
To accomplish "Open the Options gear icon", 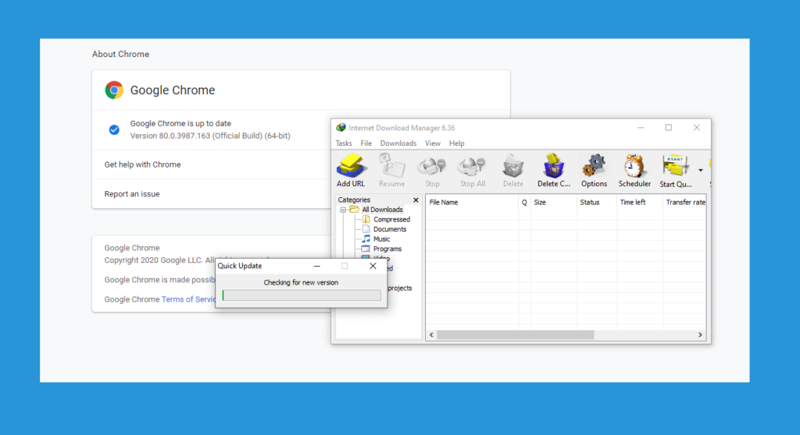I will [x=594, y=166].
